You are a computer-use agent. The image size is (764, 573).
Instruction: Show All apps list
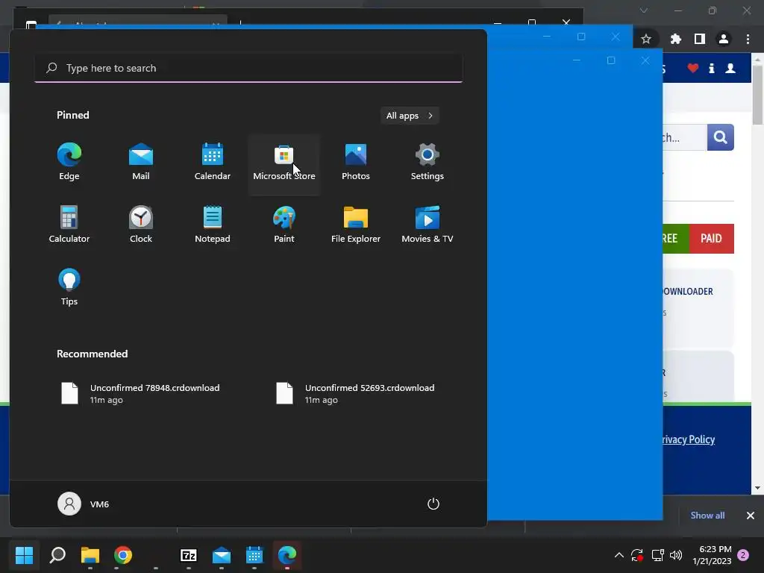(410, 116)
